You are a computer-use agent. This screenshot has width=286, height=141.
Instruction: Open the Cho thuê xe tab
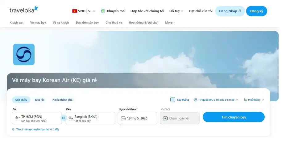(114, 22)
